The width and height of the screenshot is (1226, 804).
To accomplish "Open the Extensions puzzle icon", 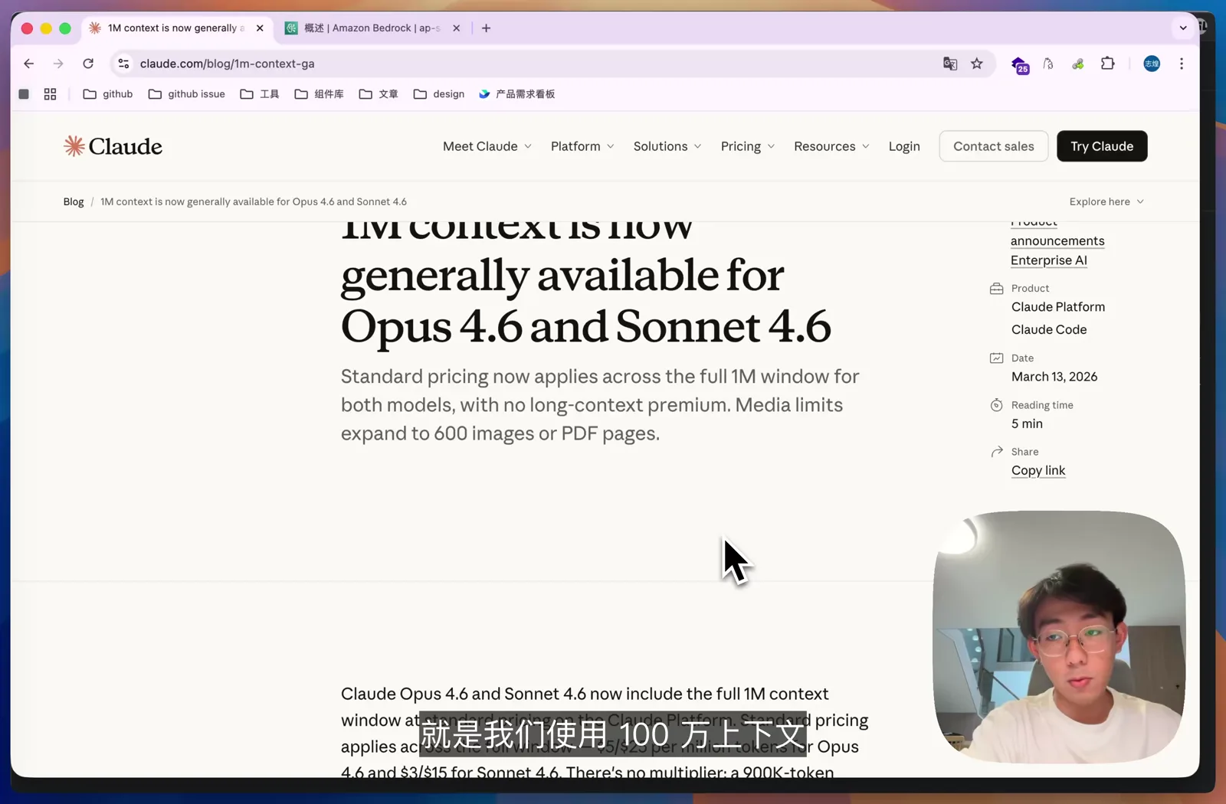I will tap(1107, 64).
